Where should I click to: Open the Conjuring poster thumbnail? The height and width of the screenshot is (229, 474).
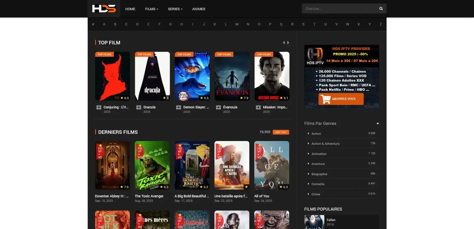point(113,76)
